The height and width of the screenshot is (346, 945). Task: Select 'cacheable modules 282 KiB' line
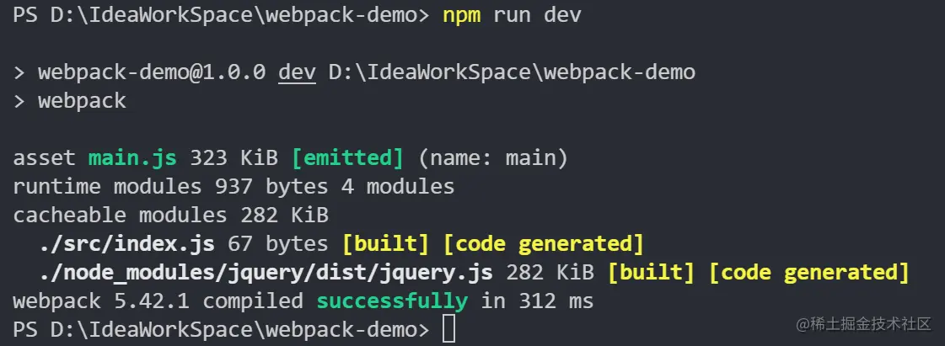point(170,216)
